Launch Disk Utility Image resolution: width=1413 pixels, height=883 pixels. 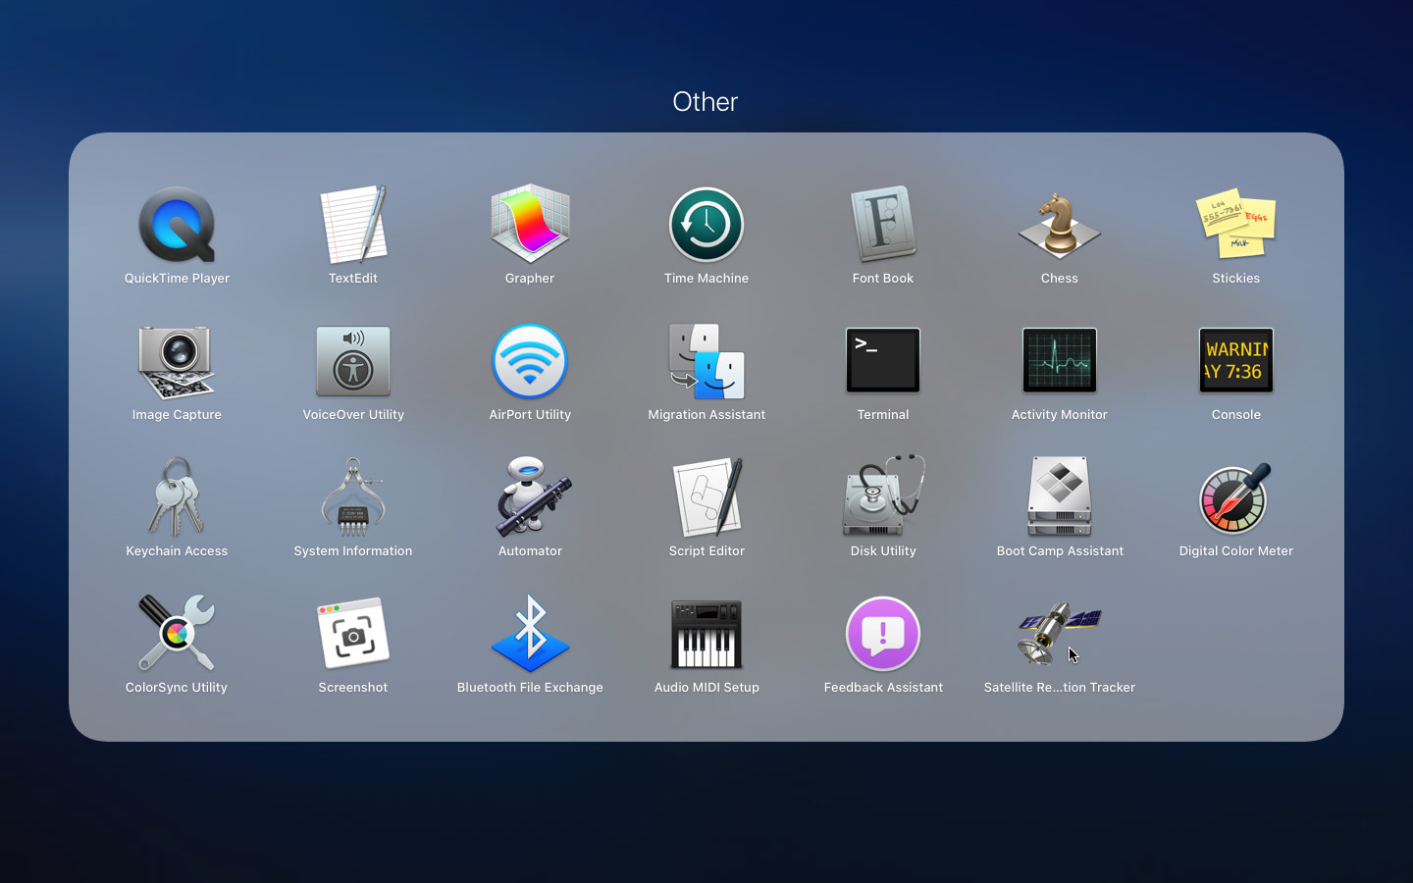coord(883,498)
